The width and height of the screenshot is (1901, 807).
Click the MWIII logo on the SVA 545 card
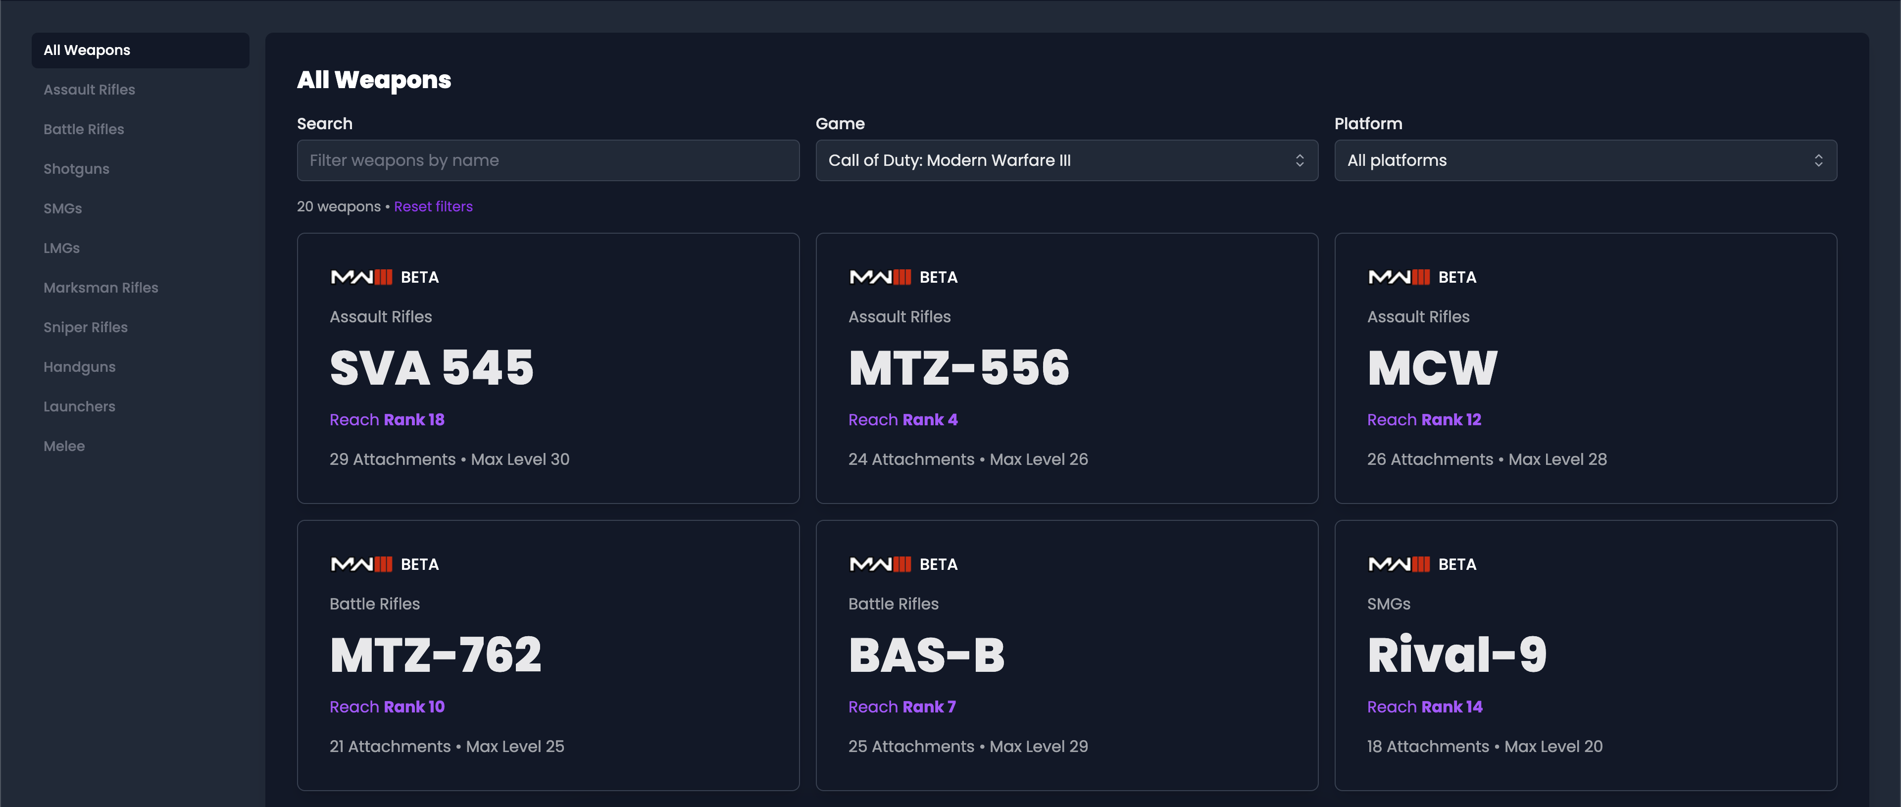[x=361, y=277]
